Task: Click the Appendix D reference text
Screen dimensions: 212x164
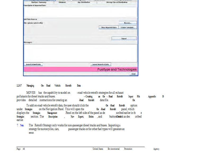Action: (x=156, y=97)
